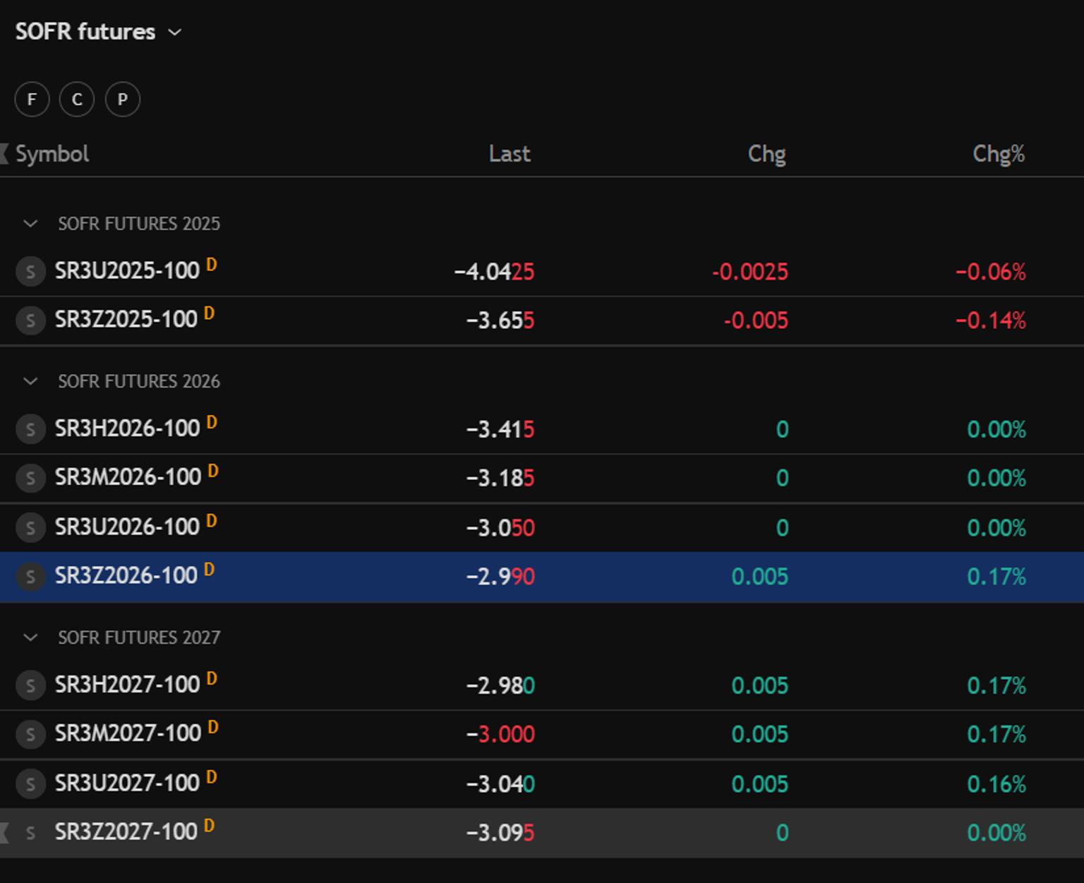Select the SR3M2026-100 symbol row

click(542, 478)
